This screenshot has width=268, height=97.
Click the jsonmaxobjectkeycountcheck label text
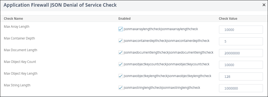tap(167, 64)
